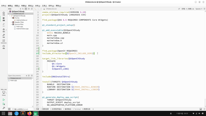Image resolution: width=206 pixels, height=116 pixels.
Task: Toggle right sidebar button at bottom right
Action: (204, 109)
